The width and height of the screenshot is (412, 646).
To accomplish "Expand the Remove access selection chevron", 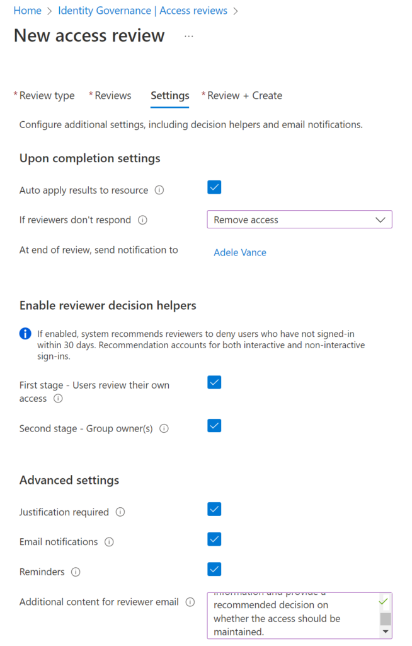I will (380, 220).
